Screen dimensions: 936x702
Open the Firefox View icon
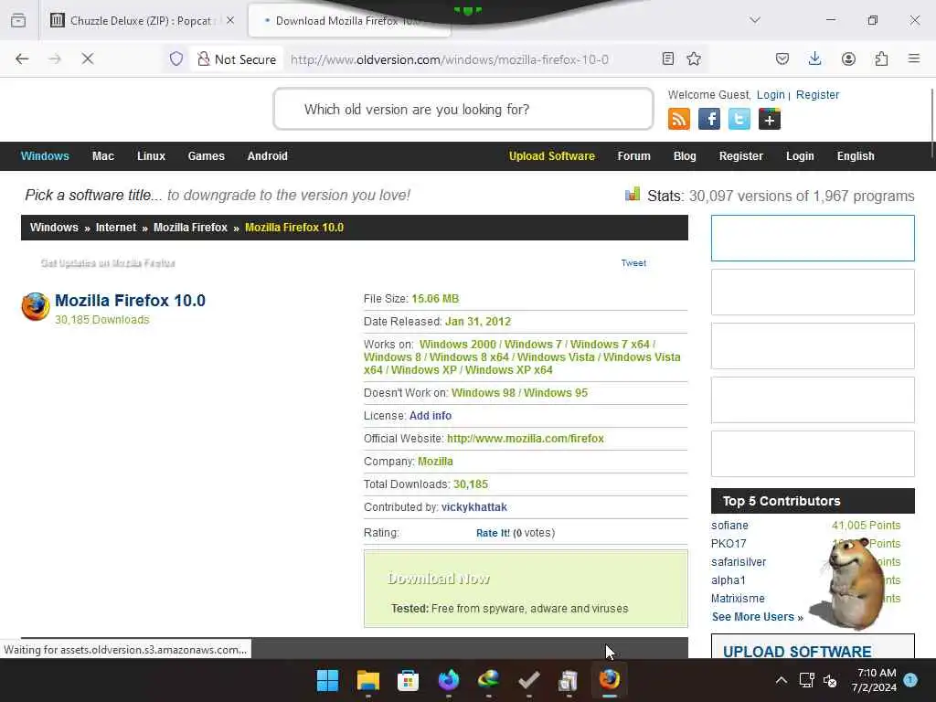pyautogui.click(x=18, y=20)
